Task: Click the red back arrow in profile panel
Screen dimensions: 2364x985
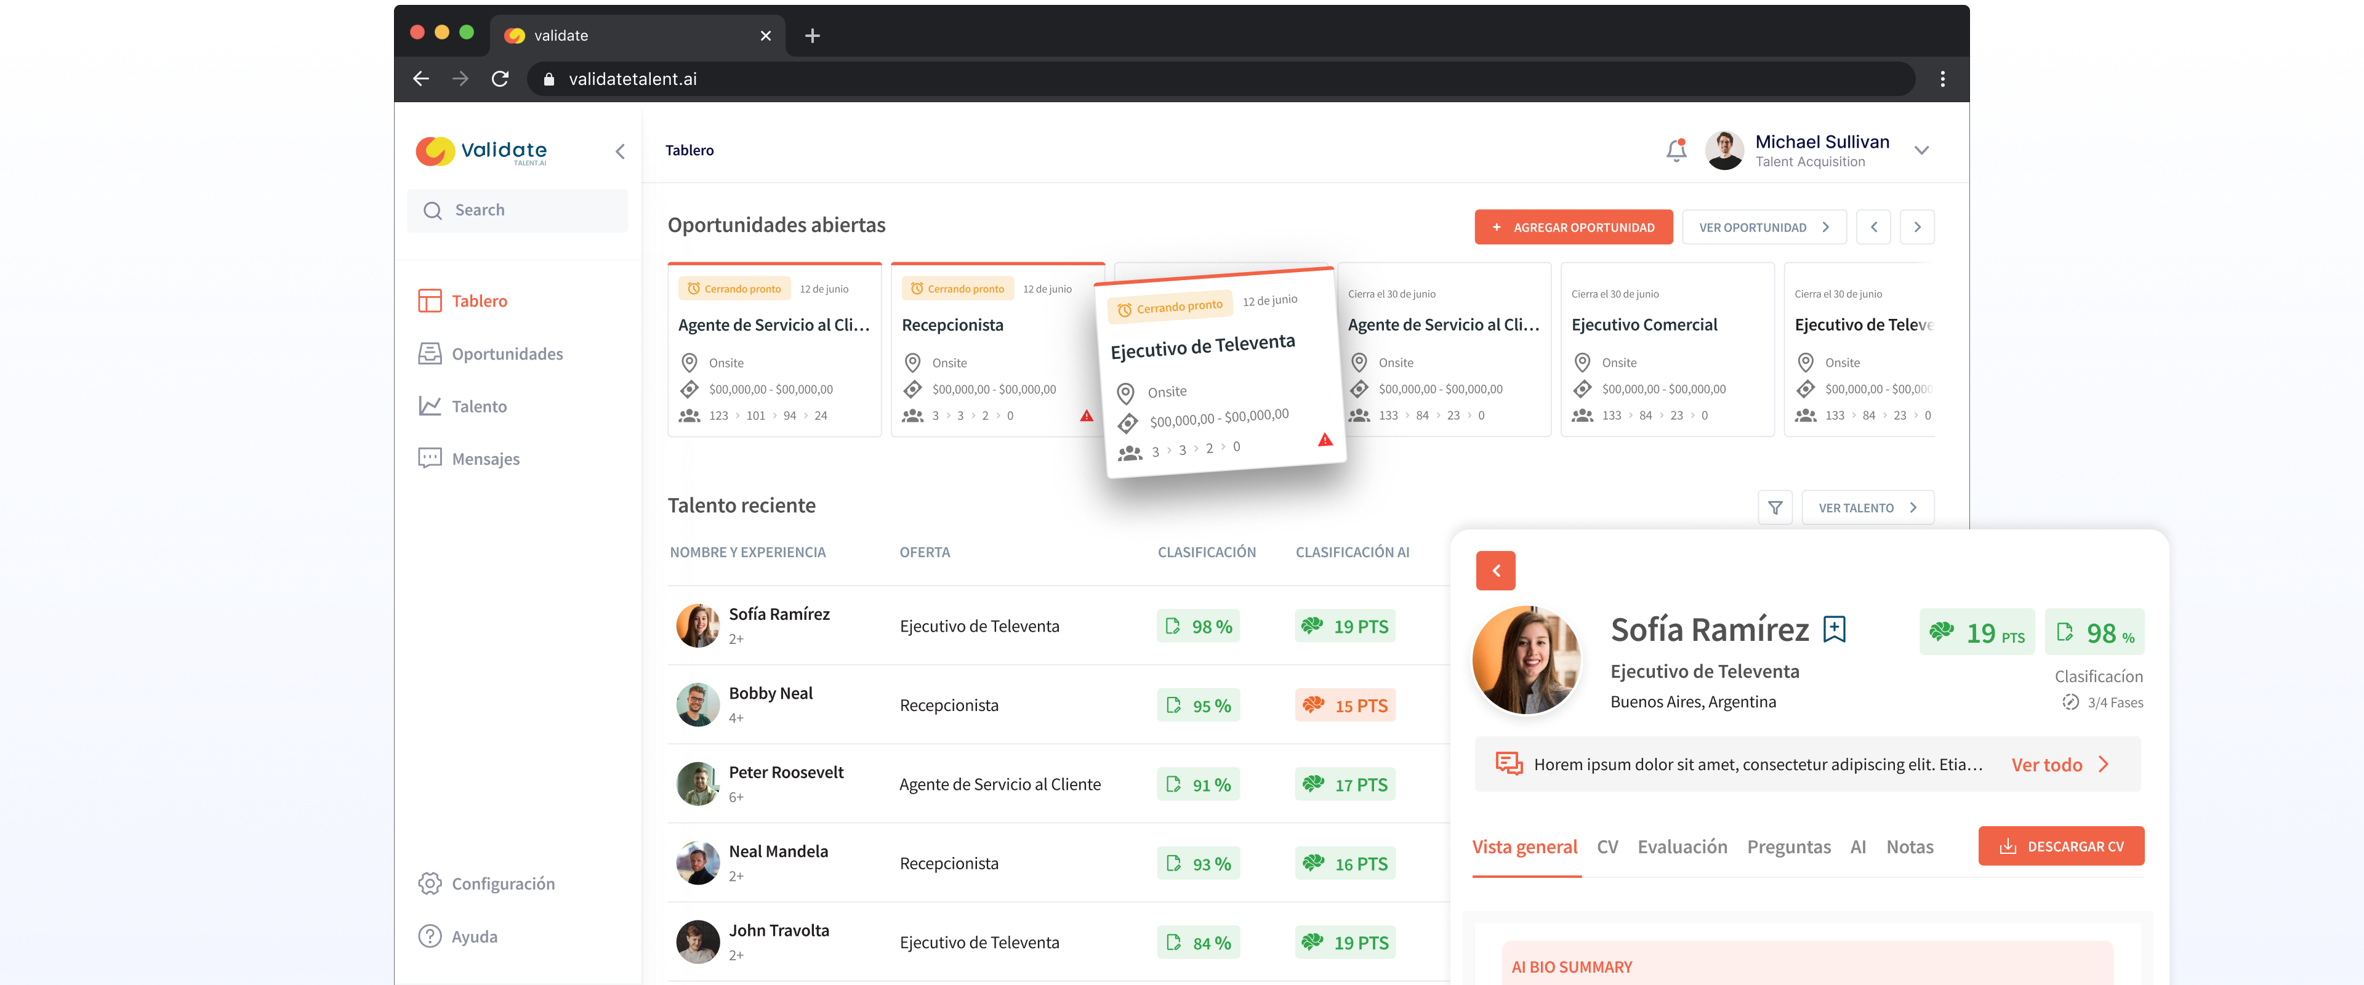Action: point(1495,571)
